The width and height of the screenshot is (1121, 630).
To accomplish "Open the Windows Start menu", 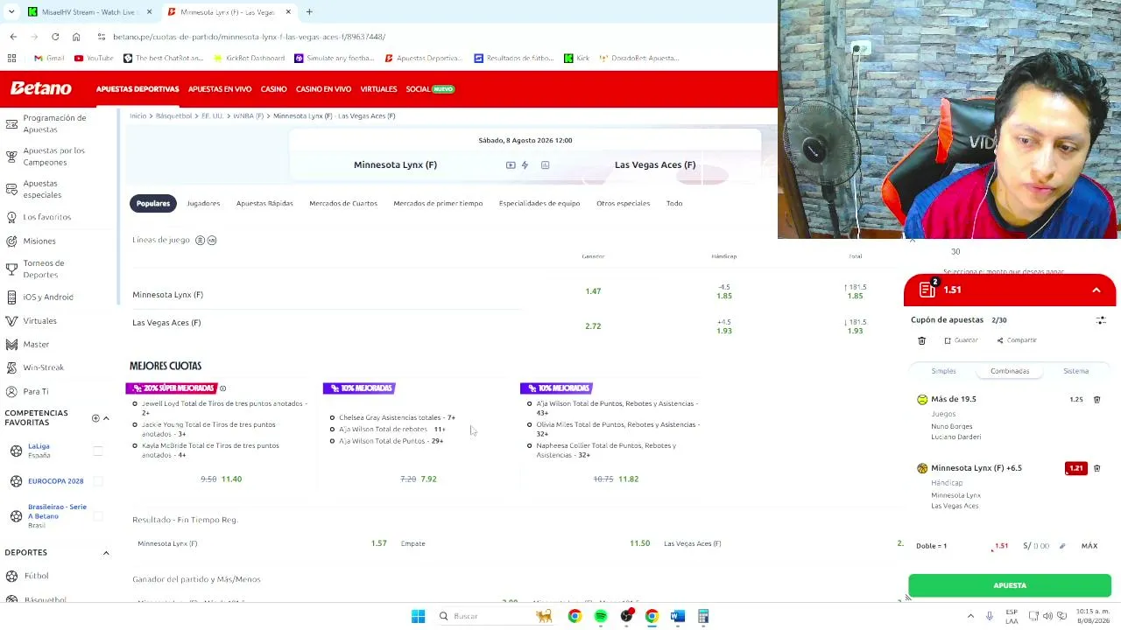I will pyautogui.click(x=418, y=616).
